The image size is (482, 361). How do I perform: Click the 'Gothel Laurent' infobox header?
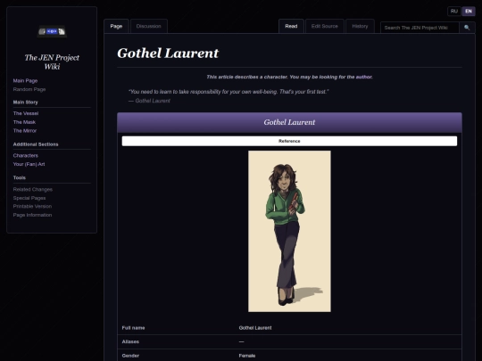(289, 122)
